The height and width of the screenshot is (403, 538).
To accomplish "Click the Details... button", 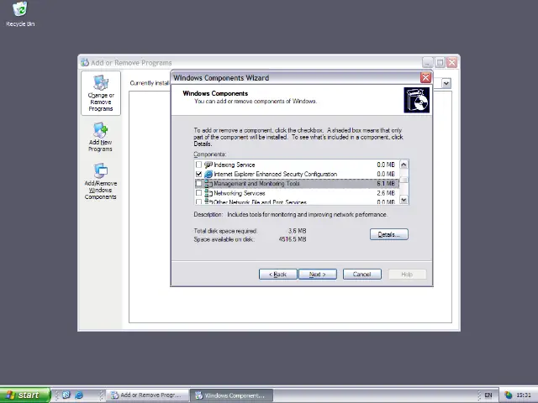I will tap(389, 234).
